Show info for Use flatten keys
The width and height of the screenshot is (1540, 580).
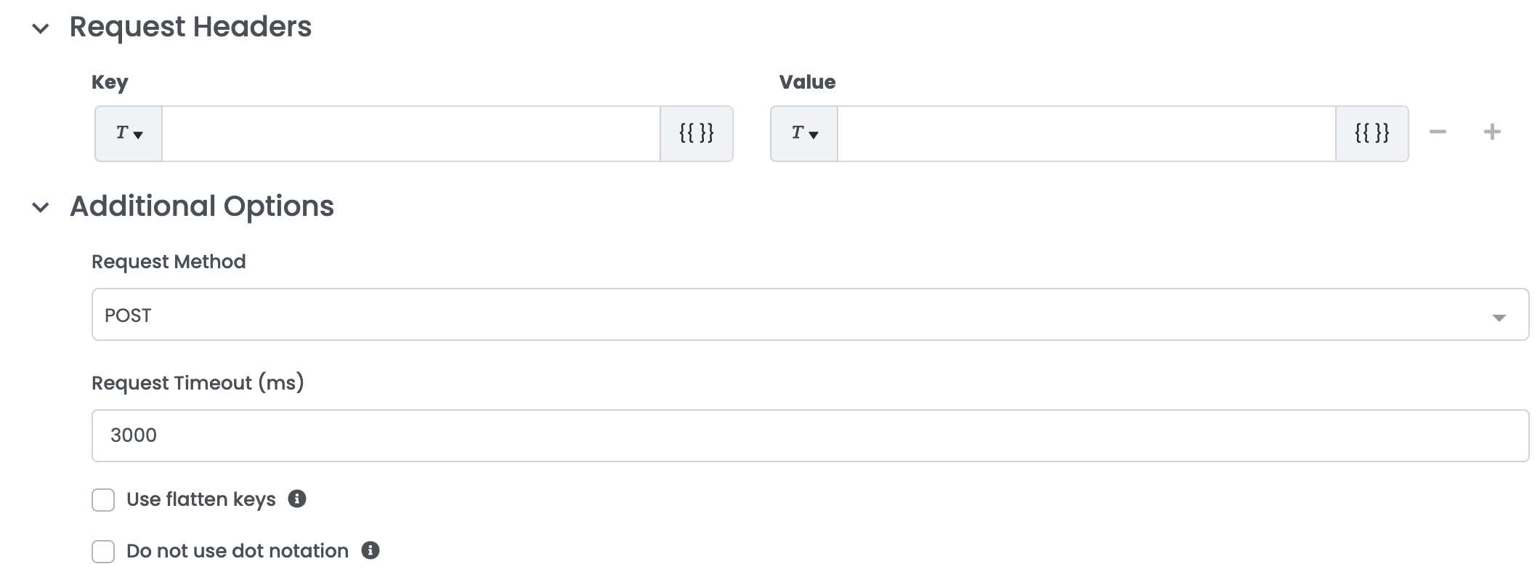pyautogui.click(x=297, y=499)
